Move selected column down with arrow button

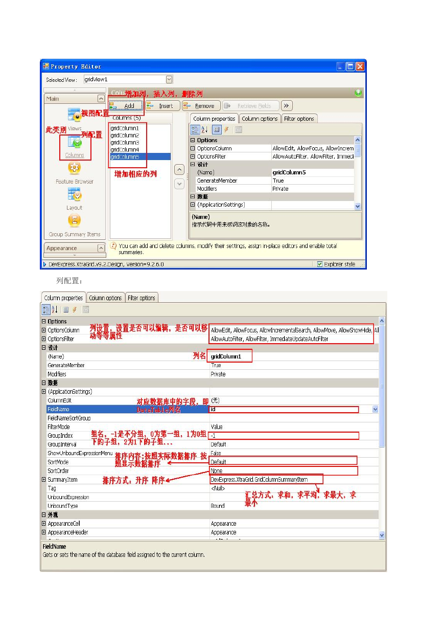pos(179,184)
